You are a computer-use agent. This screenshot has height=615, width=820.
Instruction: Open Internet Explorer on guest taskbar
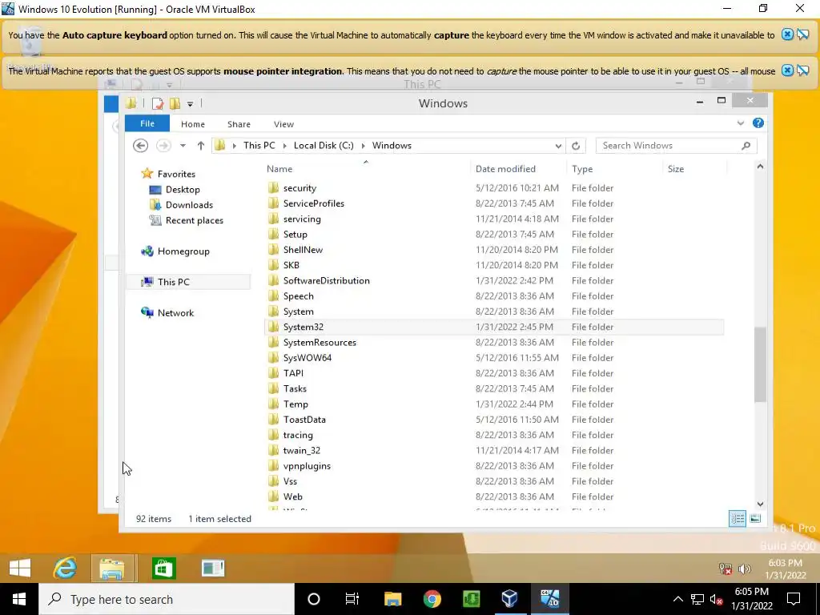tap(66, 568)
